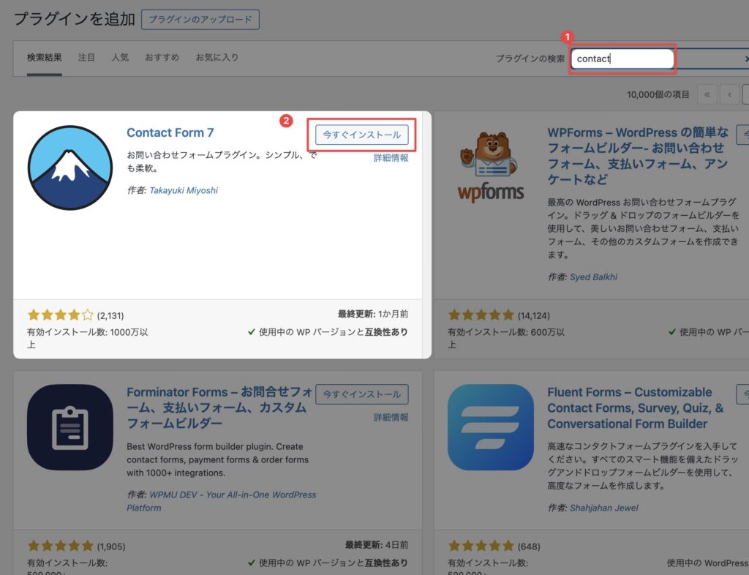
Task: Click the プラグインのアップロード button
Action: tap(200, 20)
